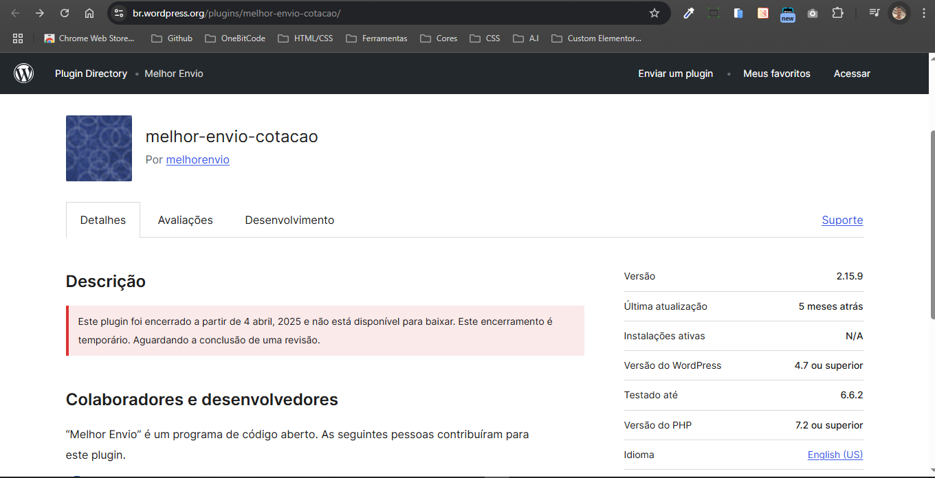Click the melhor-envio-cotacao plugin title
Image resolution: width=935 pixels, height=478 pixels.
click(232, 136)
